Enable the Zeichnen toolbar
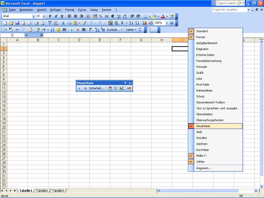 click(x=216, y=144)
